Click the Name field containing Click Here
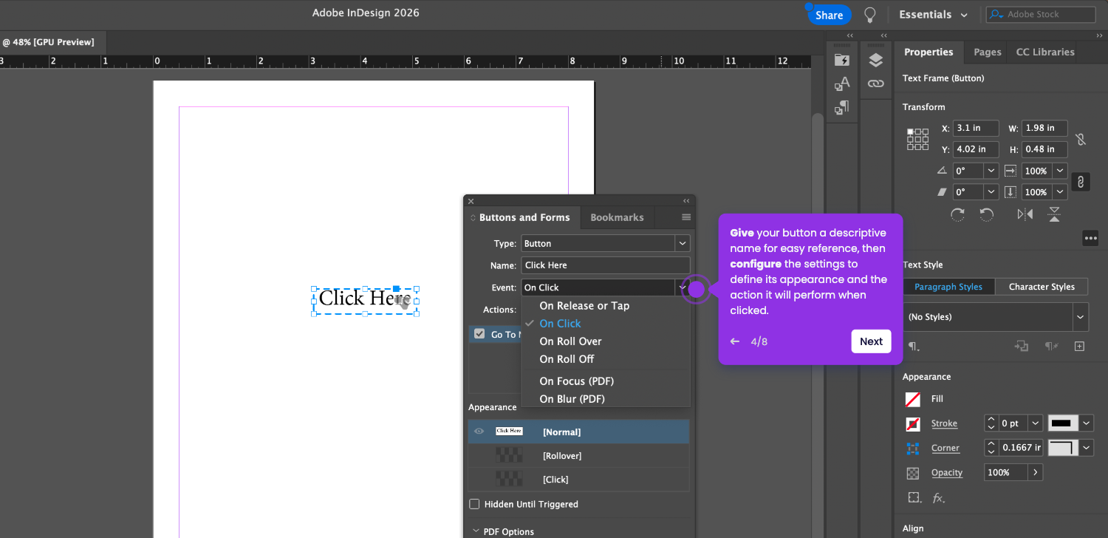 605,265
